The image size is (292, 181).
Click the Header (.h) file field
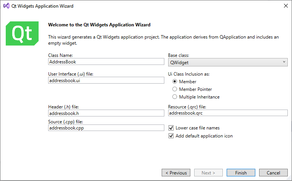(x=106, y=113)
